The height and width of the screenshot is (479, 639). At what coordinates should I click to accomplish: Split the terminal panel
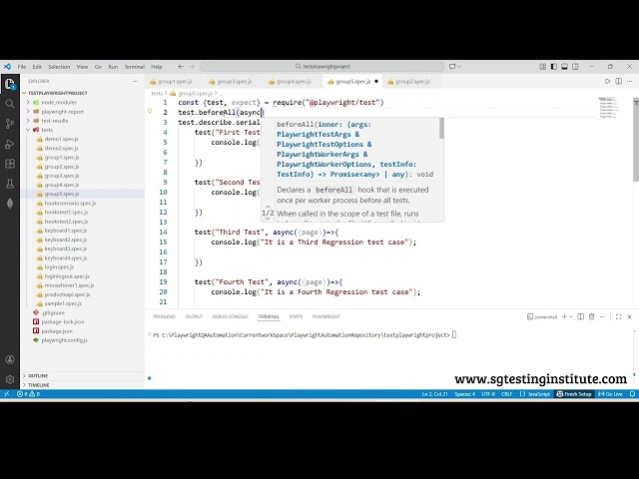point(581,316)
